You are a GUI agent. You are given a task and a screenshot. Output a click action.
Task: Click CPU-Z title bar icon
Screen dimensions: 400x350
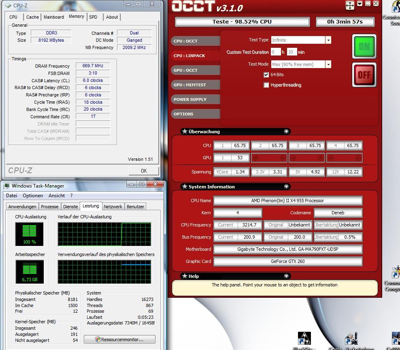click(x=8, y=5)
